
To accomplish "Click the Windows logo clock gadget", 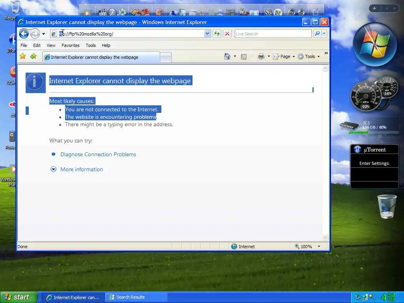I will click(375, 45).
